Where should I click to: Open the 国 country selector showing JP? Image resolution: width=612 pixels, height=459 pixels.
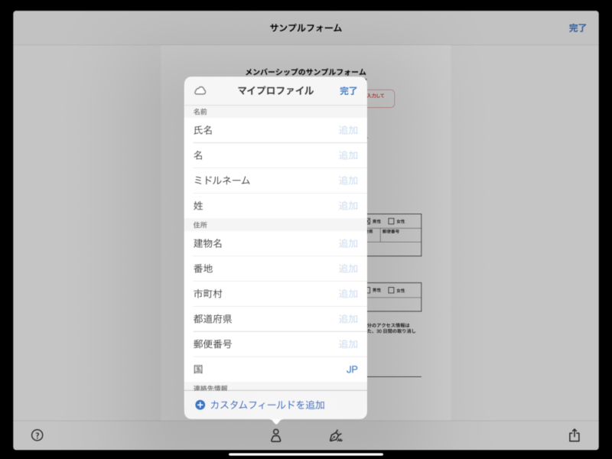275,369
